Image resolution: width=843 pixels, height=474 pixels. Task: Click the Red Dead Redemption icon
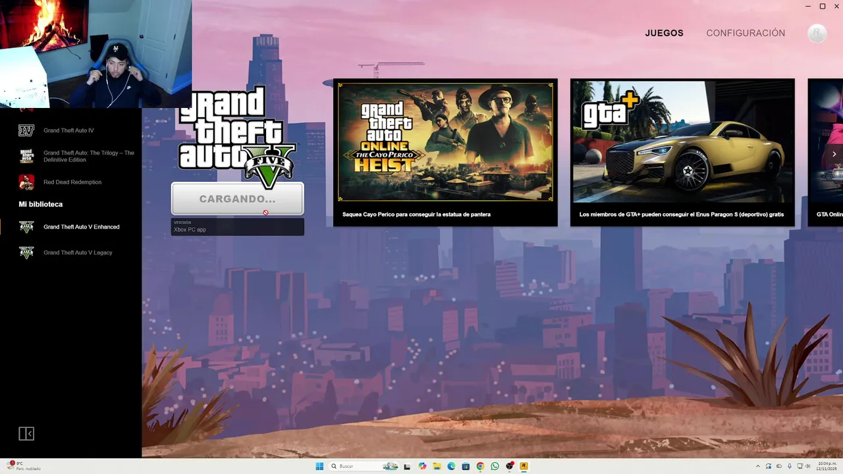26,182
